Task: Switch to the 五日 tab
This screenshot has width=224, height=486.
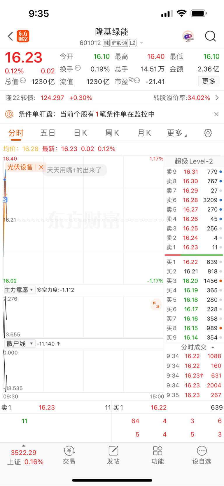Action: pos(48,133)
